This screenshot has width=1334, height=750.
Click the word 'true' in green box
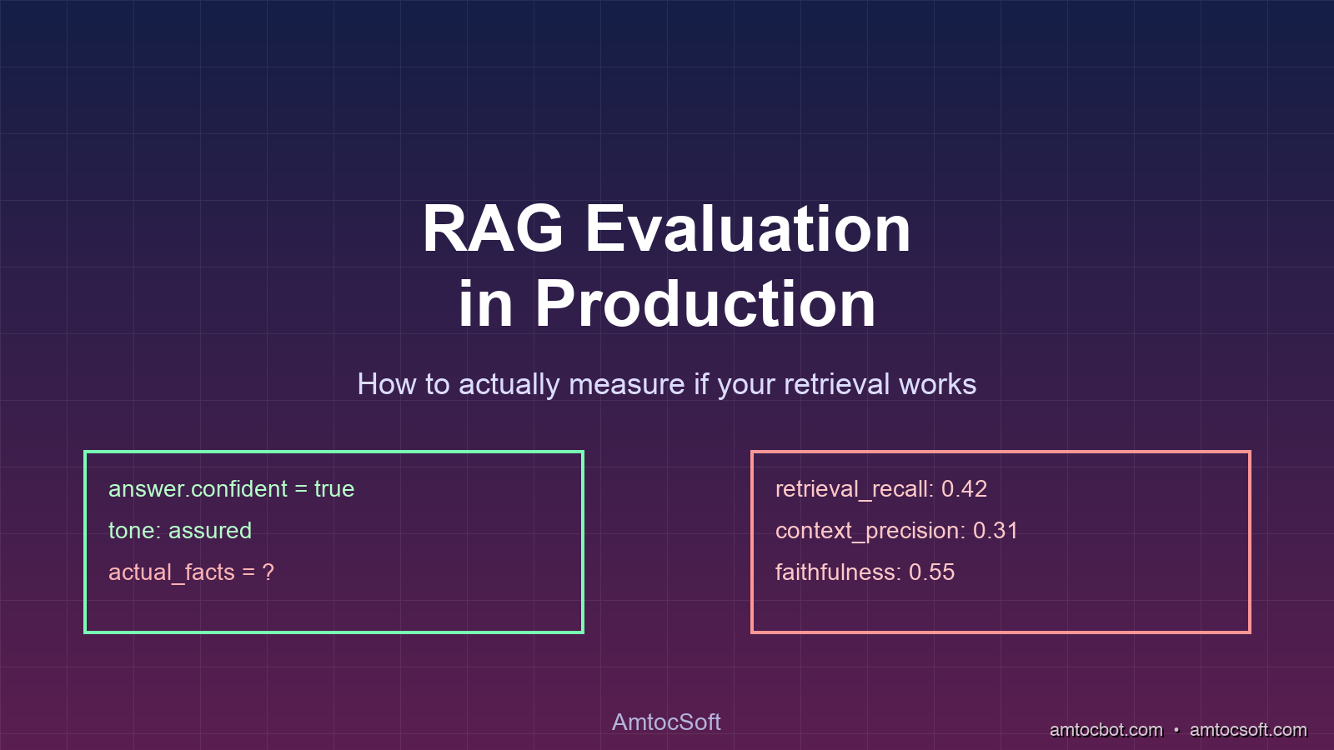[334, 489]
